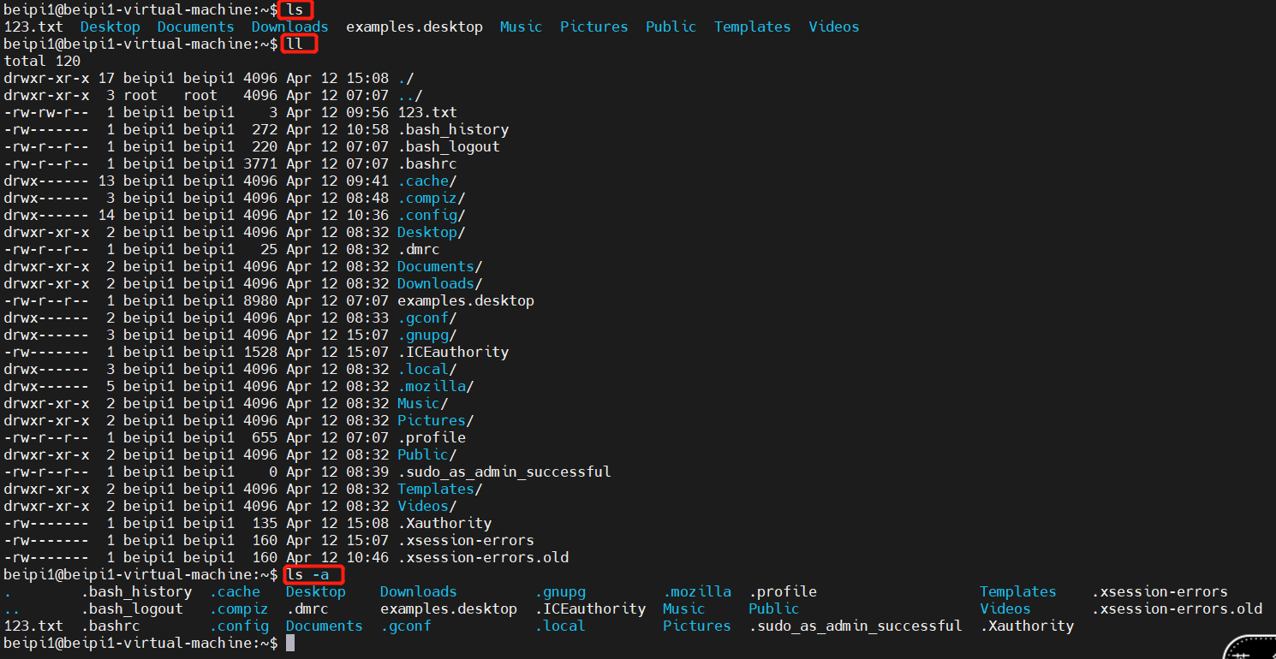1276x659 pixels.
Task: Click the './' current directory entry
Action: click(406, 78)
